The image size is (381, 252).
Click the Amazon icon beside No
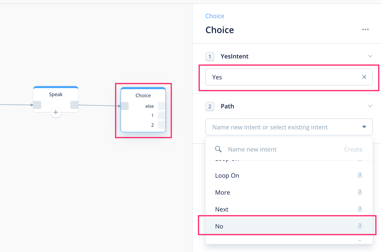360,226
